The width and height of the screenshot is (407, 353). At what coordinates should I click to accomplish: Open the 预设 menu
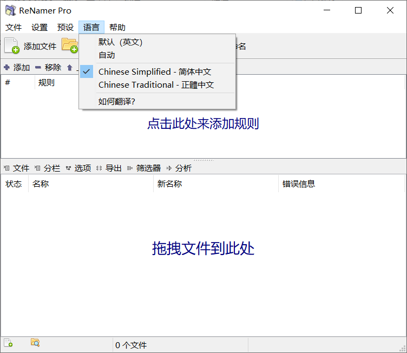(x=65, y=27)
